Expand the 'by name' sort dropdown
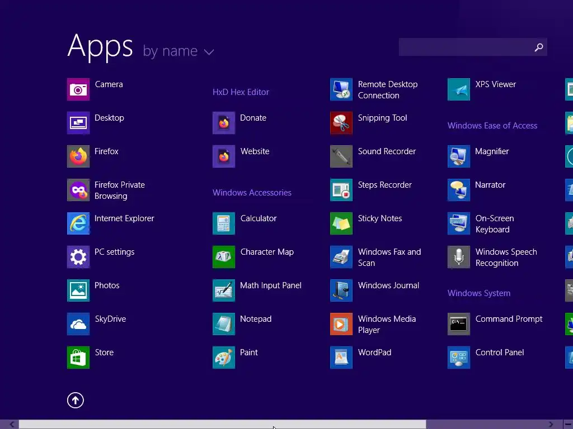573x429 pixels. [x=179, y=51]
